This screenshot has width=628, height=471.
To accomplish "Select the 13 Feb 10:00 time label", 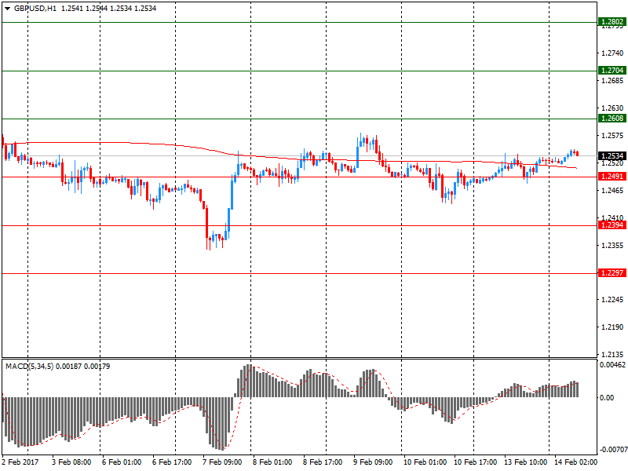I will coord(525,462).
